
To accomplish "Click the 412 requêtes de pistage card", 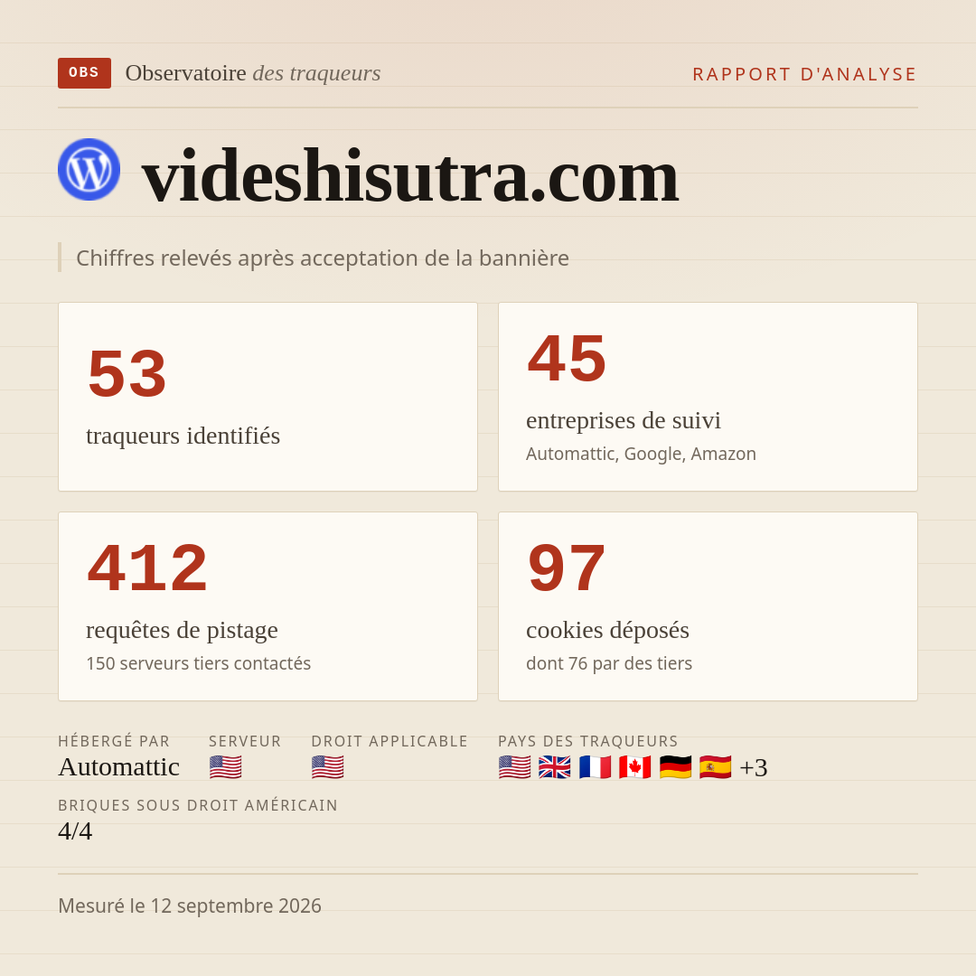I will (x=267, y=606).
